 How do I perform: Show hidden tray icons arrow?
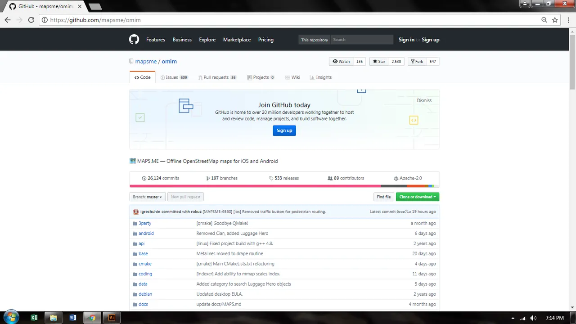pyautogui.click(x=513, y=318)
